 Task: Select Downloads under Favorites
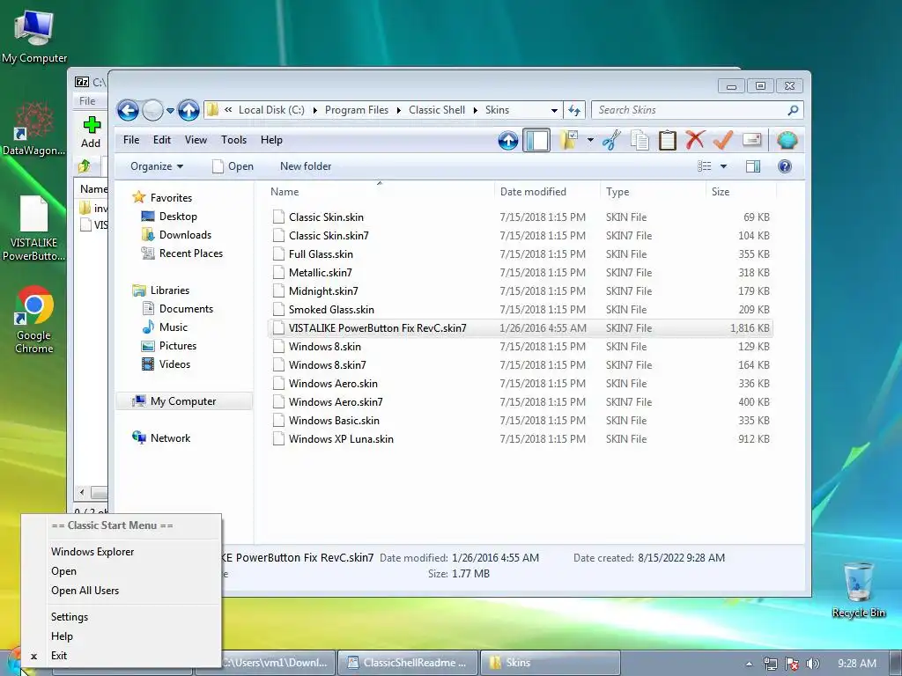point(185,234)
